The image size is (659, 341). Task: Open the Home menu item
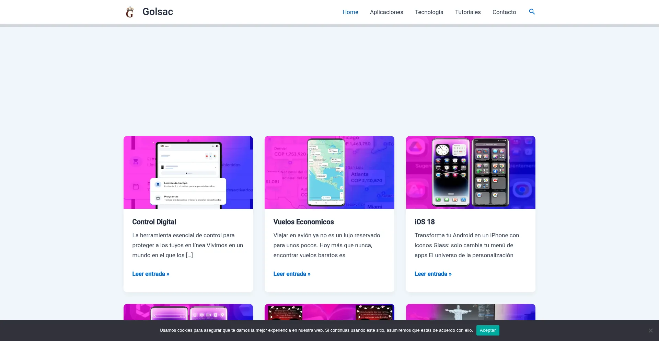pyautogui.click(x=350, y=12)
